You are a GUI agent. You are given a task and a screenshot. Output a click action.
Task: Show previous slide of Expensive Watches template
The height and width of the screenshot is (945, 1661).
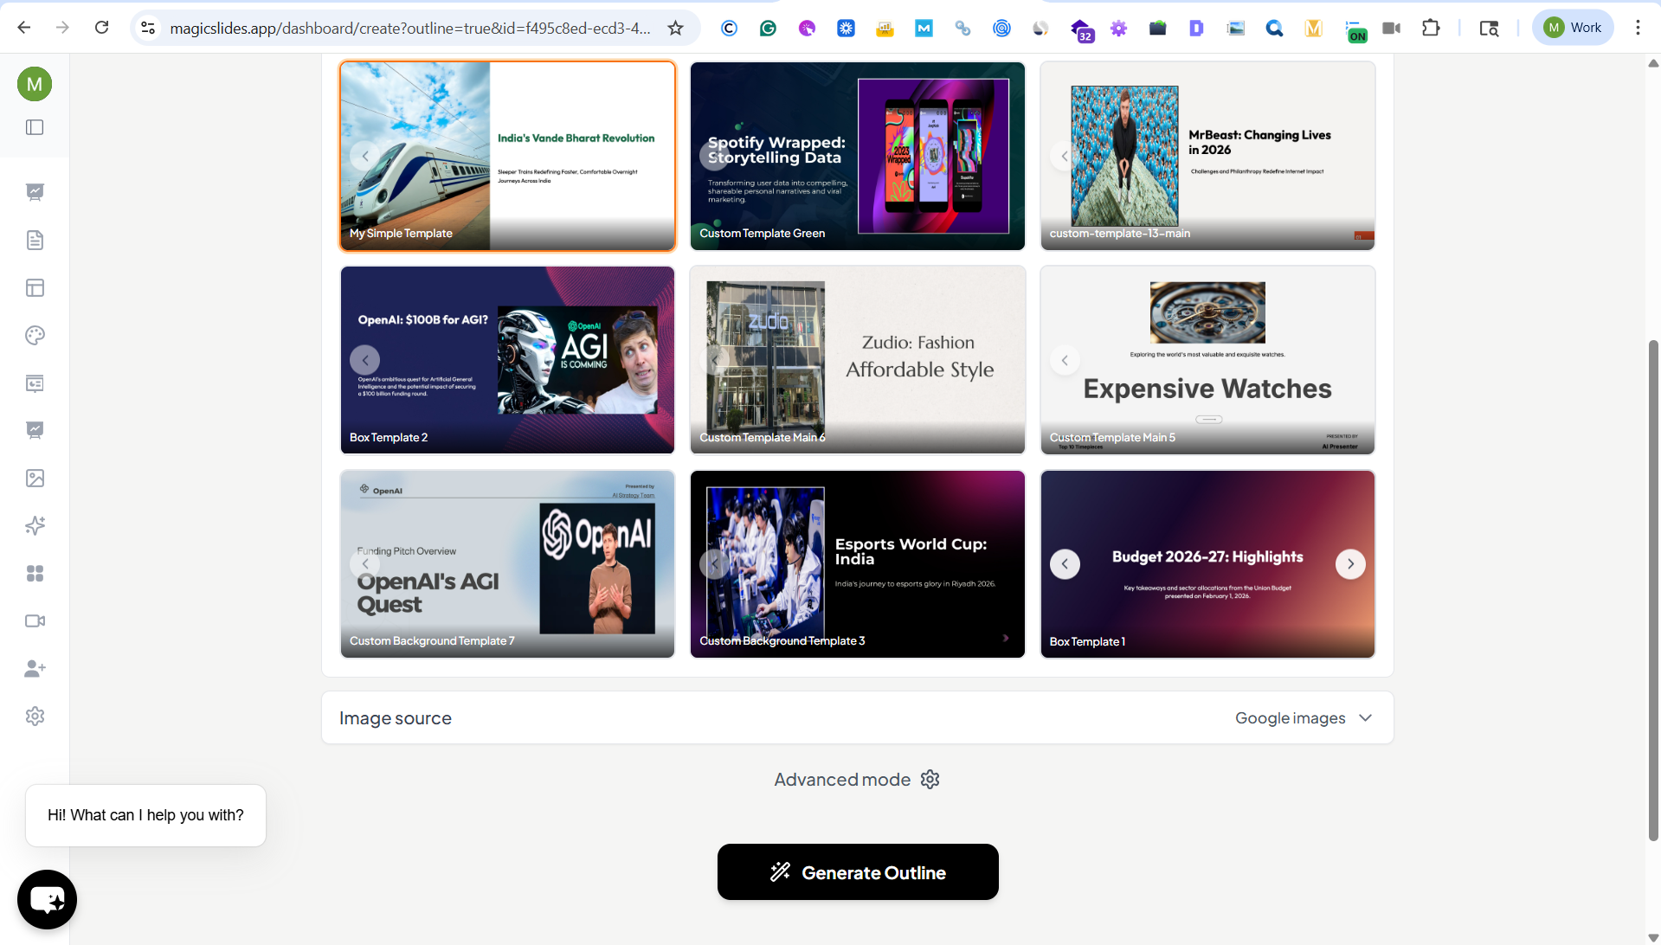click(1065, 360)
